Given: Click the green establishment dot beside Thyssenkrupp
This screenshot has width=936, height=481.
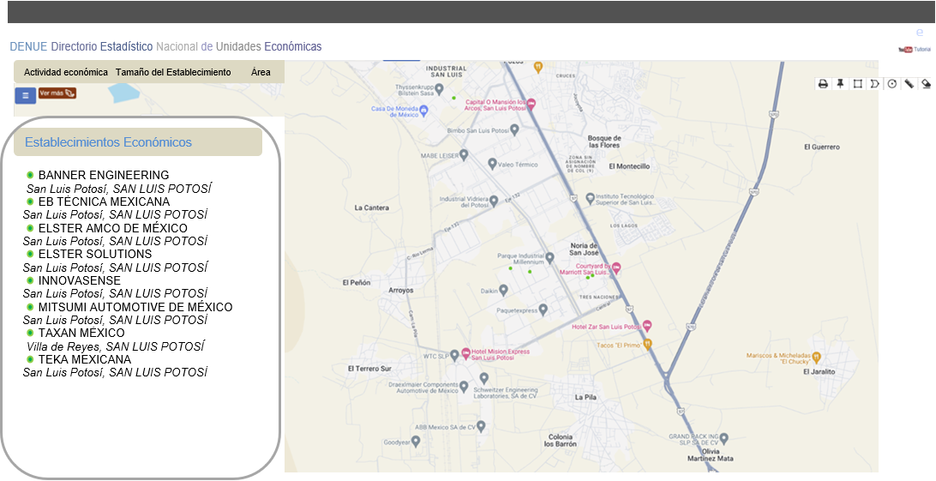Looking at the screenshot, I should 453,97.
